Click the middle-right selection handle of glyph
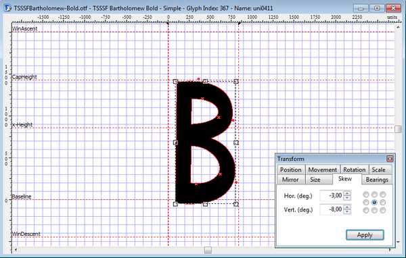This screenshot has width=406, height=258. pyautogui.click(x=236, y=143)
